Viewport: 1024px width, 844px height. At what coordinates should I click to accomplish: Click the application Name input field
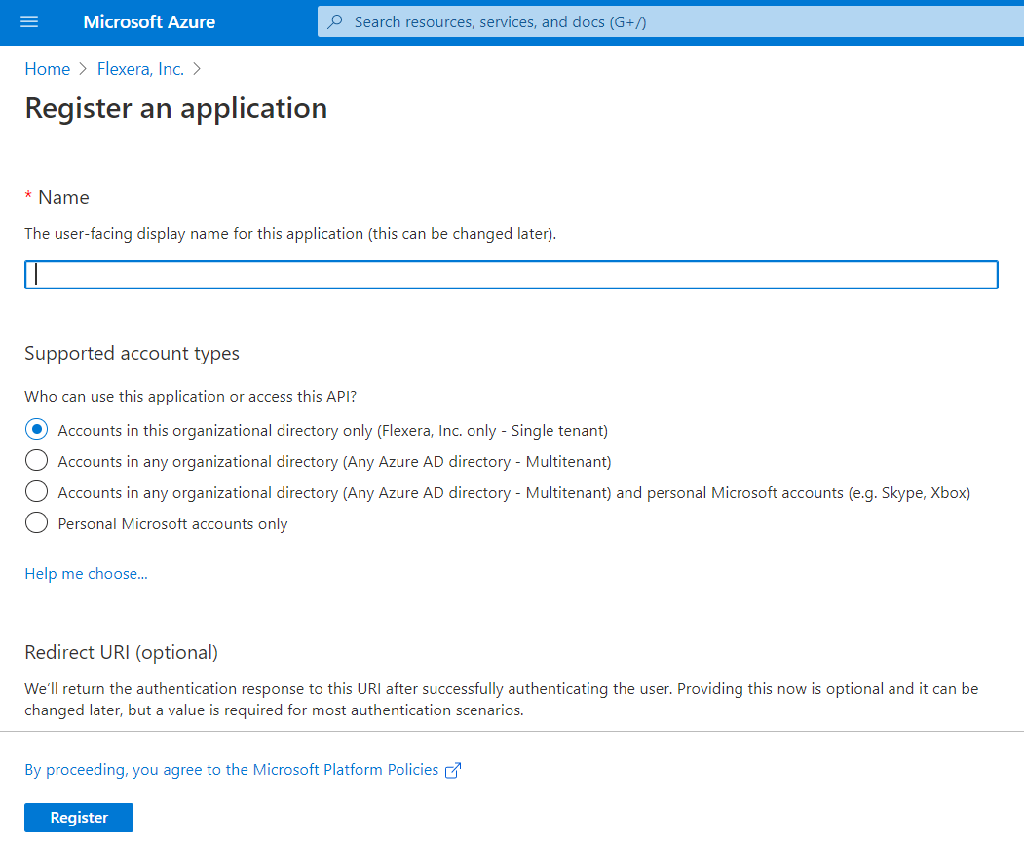tap(512, 274)
